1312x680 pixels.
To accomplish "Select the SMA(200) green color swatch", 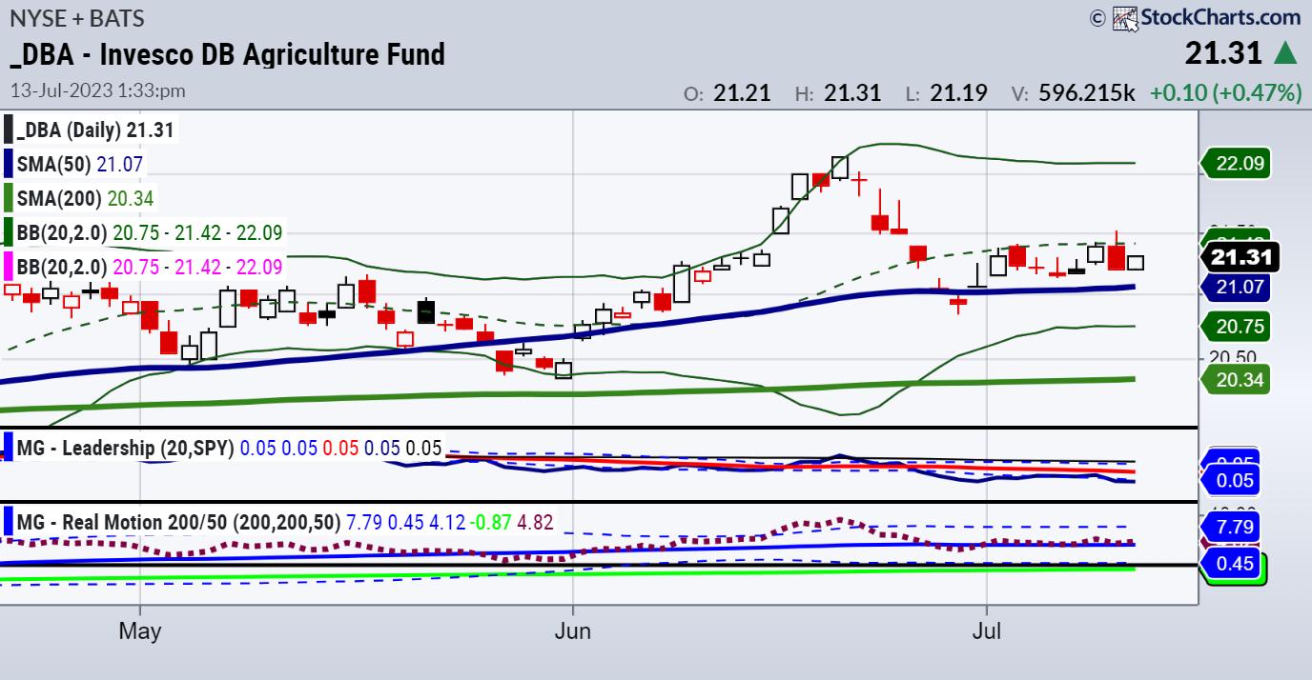I will tap(9, 198).
